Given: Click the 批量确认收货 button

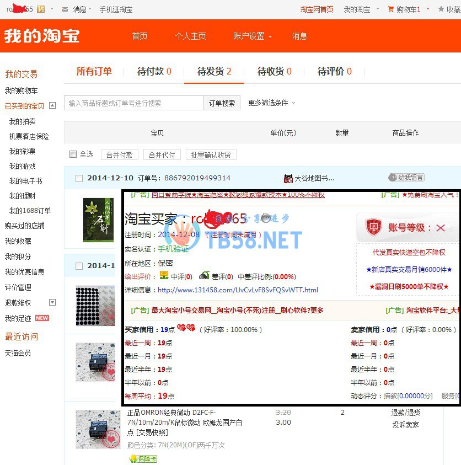Looking at the screenshot, I should pos(211,155).
